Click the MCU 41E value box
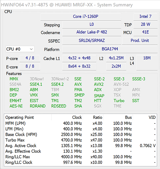160x169 pixels. pos(145,32)
